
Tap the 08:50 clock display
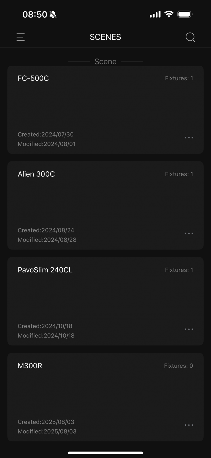pos(35,15)
